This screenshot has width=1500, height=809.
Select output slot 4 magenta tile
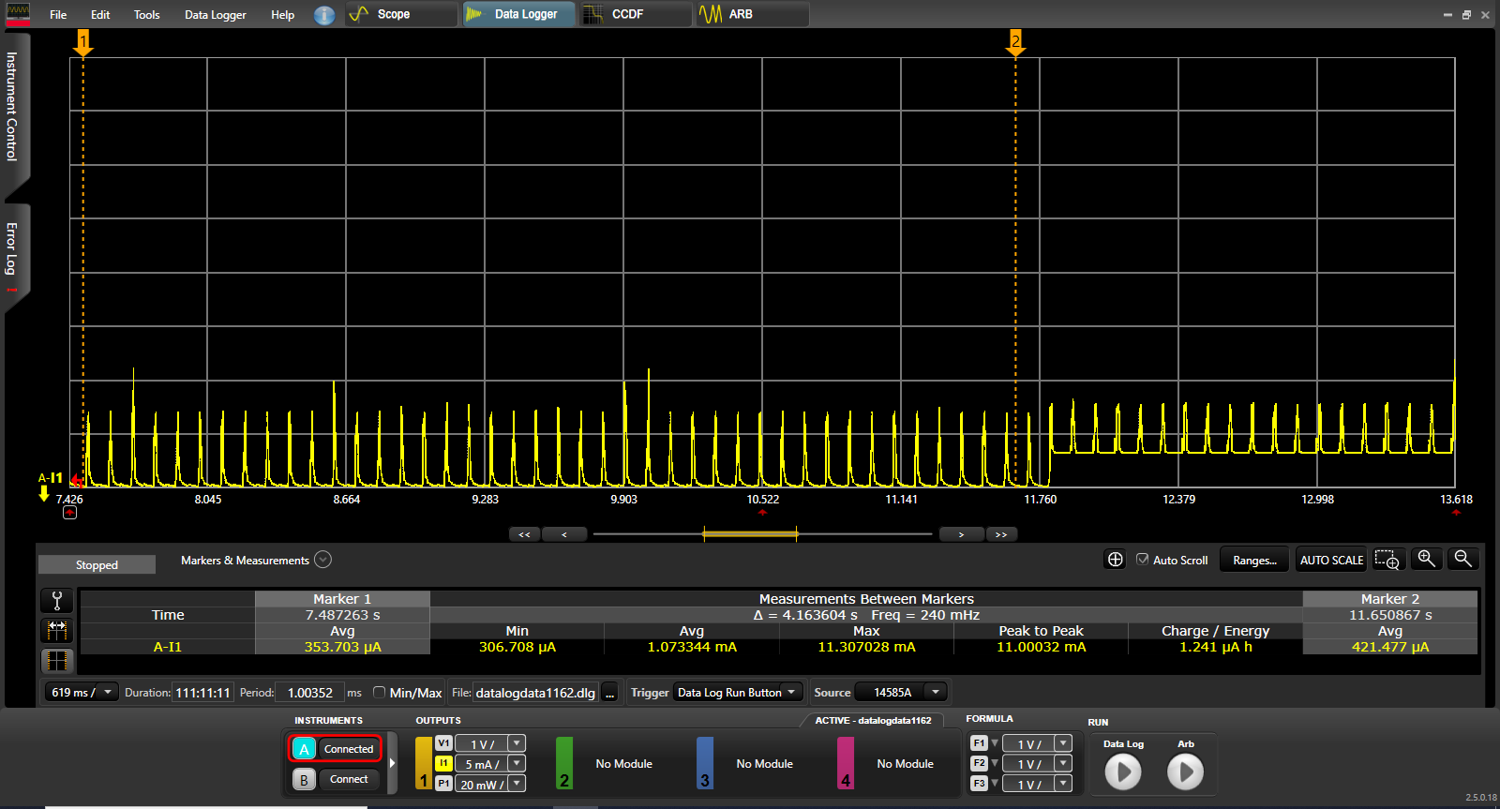coord(846,763)
